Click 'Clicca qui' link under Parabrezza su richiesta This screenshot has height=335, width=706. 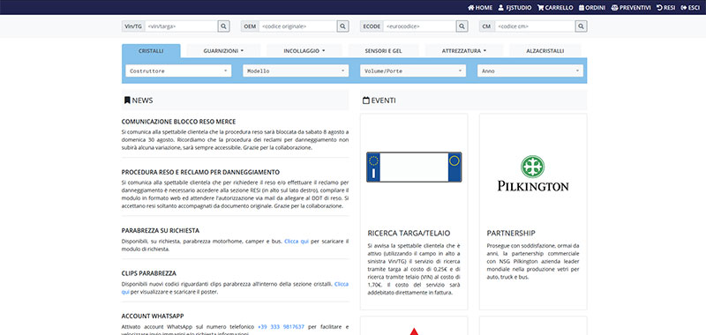297,242
